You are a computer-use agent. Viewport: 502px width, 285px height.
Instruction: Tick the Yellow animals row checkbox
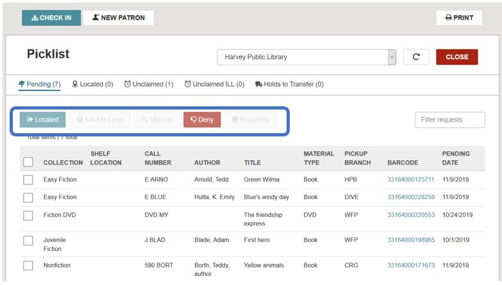(x=28, y=265)
